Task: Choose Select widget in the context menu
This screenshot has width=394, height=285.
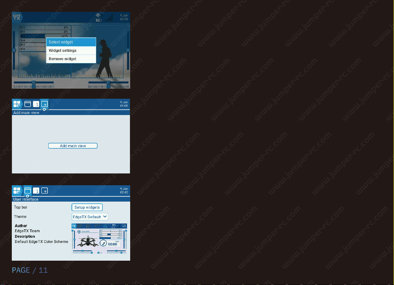Action: click(71, 42)
